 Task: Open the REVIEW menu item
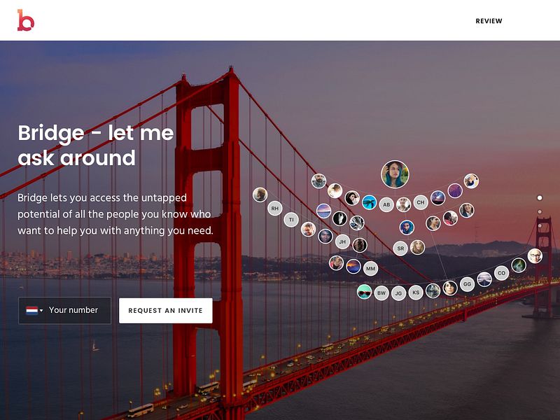point(489,21)
